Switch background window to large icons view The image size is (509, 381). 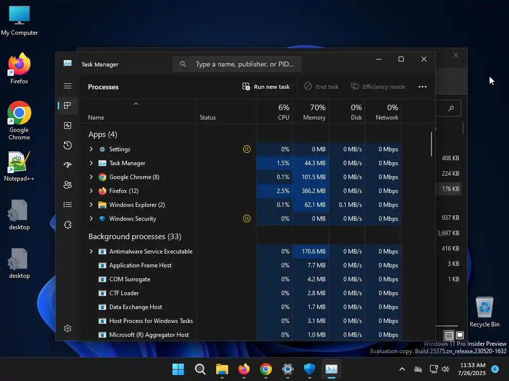pyautogui.click(x=460, y=335)
